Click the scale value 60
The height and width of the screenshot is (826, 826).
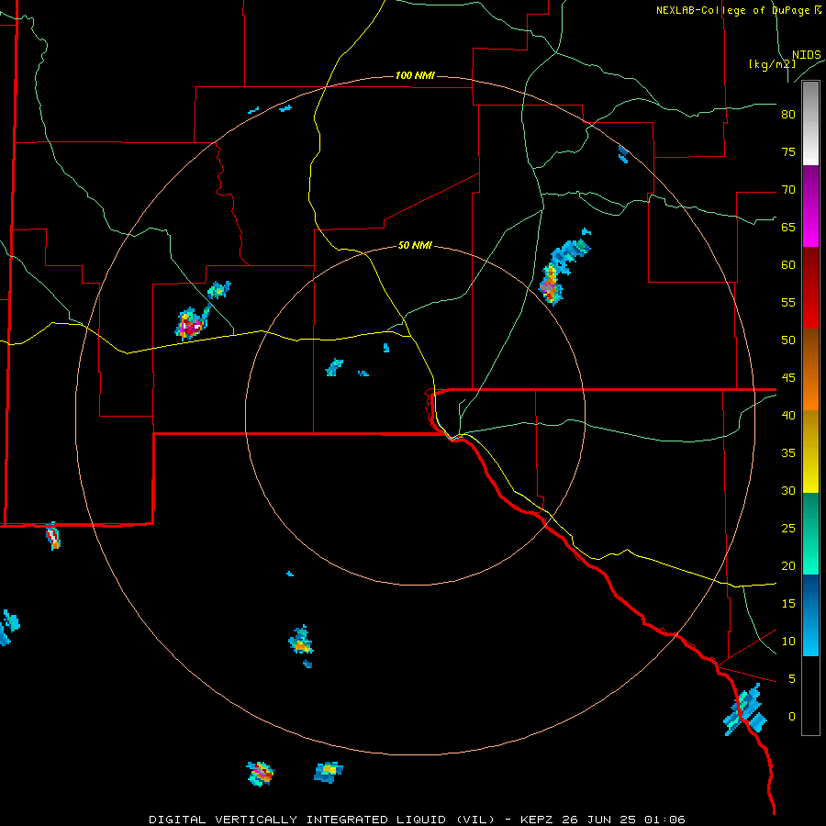(788, 265)
